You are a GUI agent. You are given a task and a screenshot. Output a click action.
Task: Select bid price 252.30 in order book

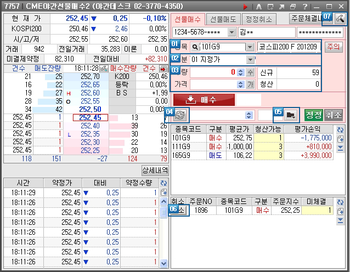coord(90,143)
